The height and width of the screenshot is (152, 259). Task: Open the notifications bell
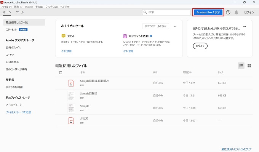[237, 12]
